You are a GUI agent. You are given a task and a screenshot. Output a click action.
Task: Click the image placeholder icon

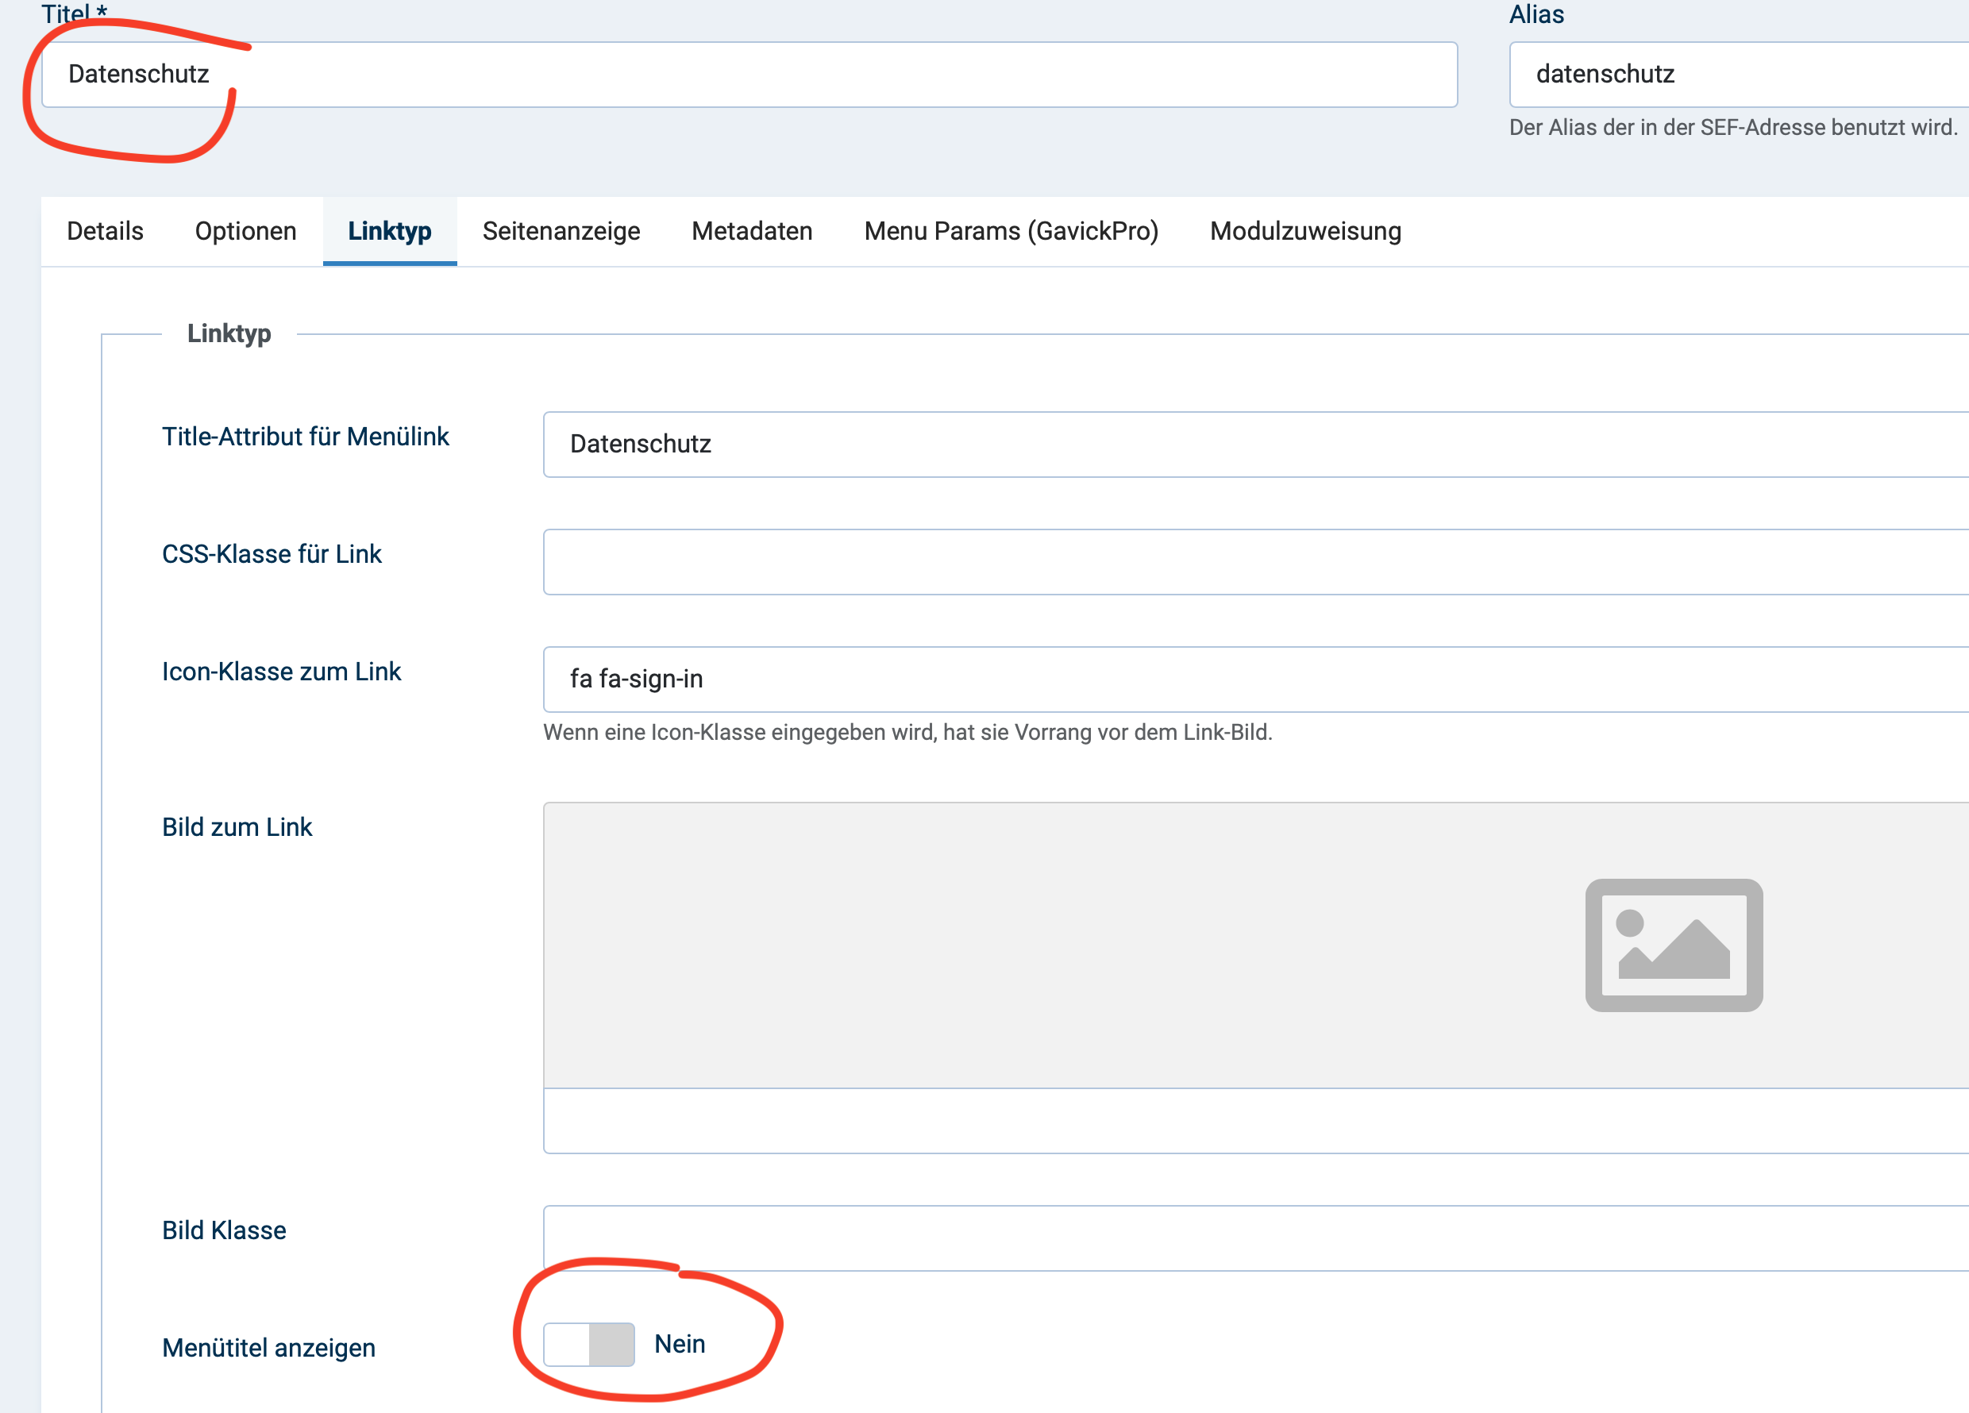[1673, 945]
